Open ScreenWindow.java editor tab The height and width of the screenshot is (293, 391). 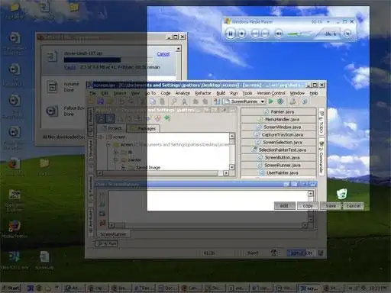click(x=279, y=127)
